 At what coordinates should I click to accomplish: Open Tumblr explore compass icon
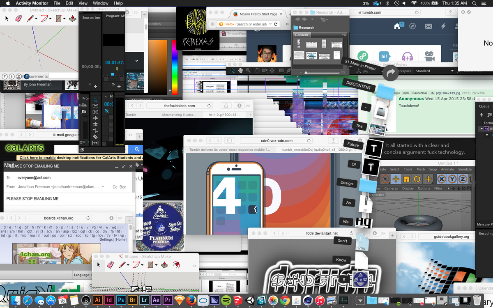pyautogui.click(x=412, y=26)
